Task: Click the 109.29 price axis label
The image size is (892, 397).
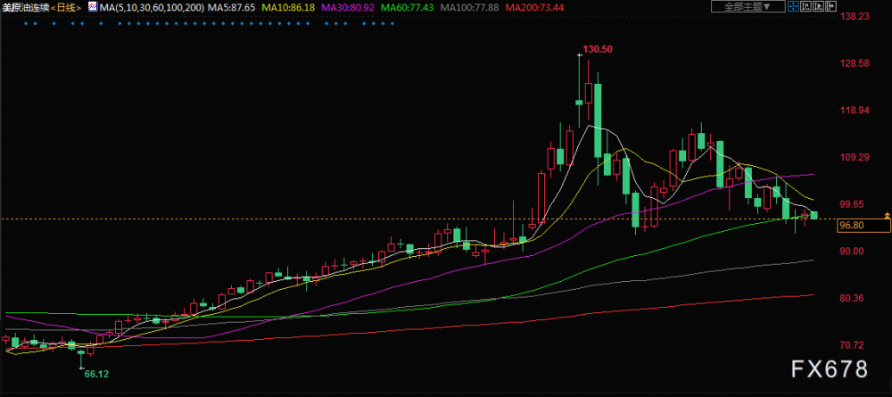Action: tap(855, 157)
